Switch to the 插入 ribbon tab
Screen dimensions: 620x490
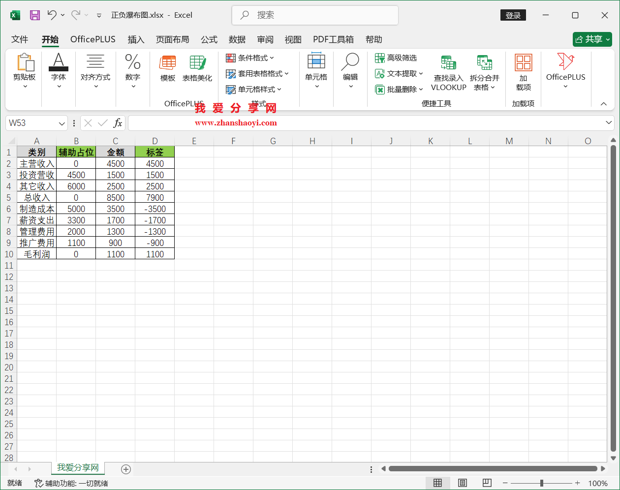point(136,39)
